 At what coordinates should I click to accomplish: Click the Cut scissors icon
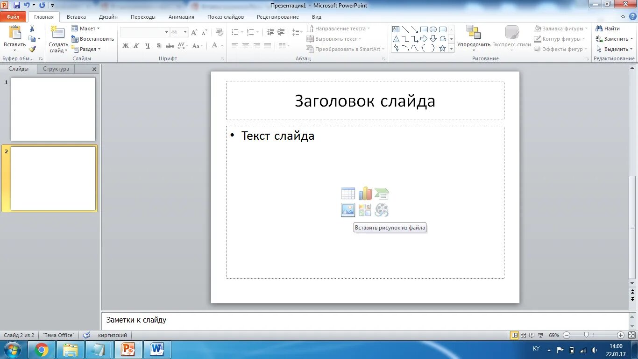(32, 29)
